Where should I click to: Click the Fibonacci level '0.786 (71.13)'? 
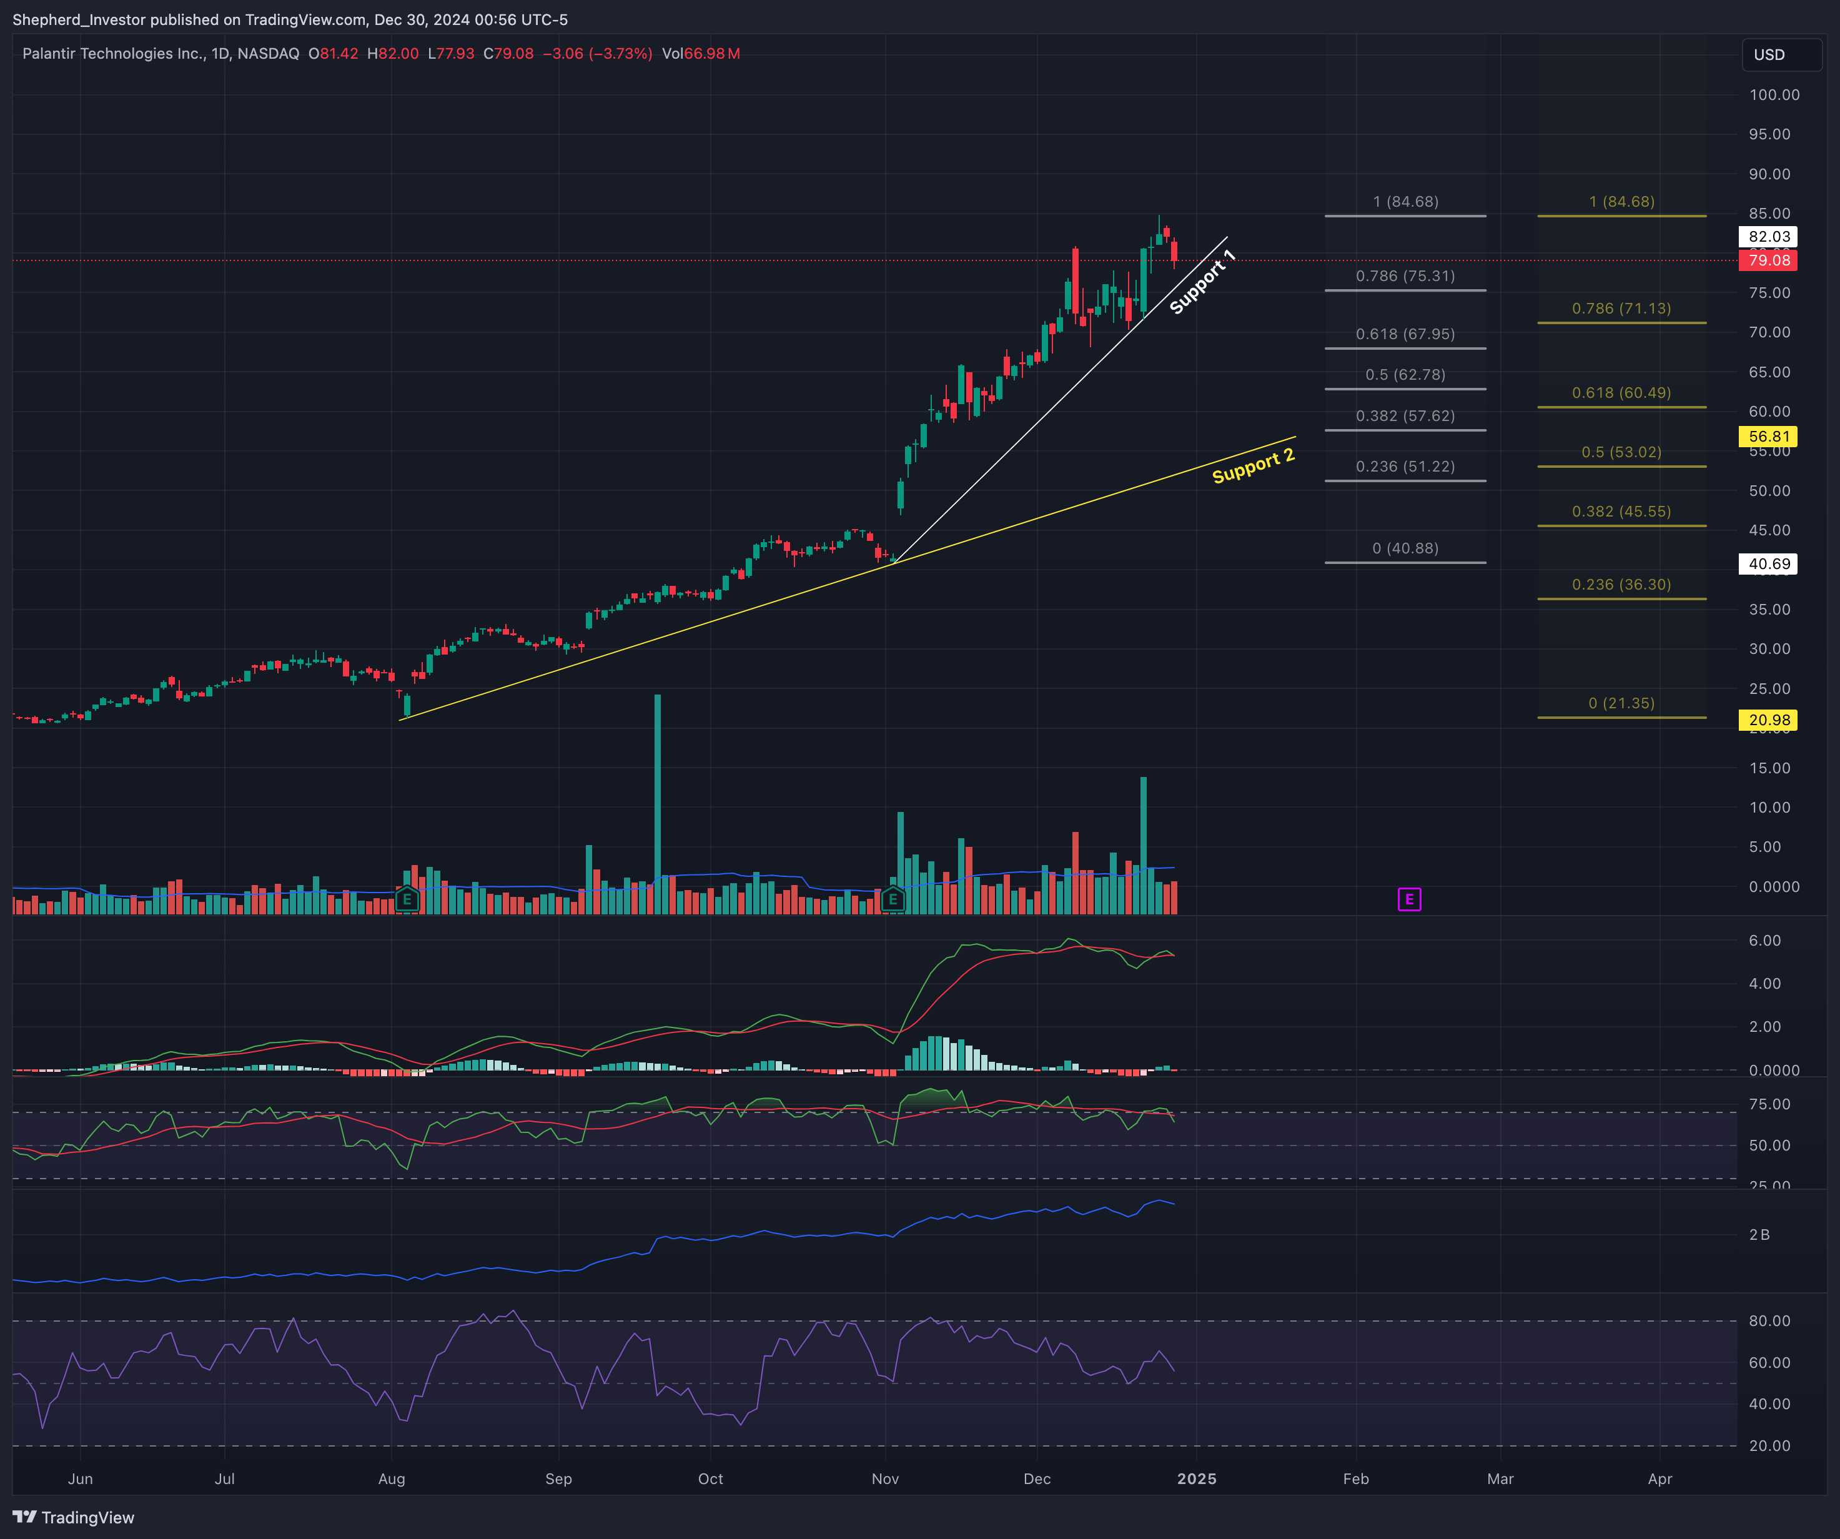pyautogui.click(x=1621, y=309)
